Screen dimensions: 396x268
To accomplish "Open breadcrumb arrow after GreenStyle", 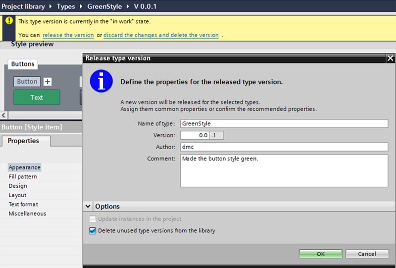I will point(128,6).
